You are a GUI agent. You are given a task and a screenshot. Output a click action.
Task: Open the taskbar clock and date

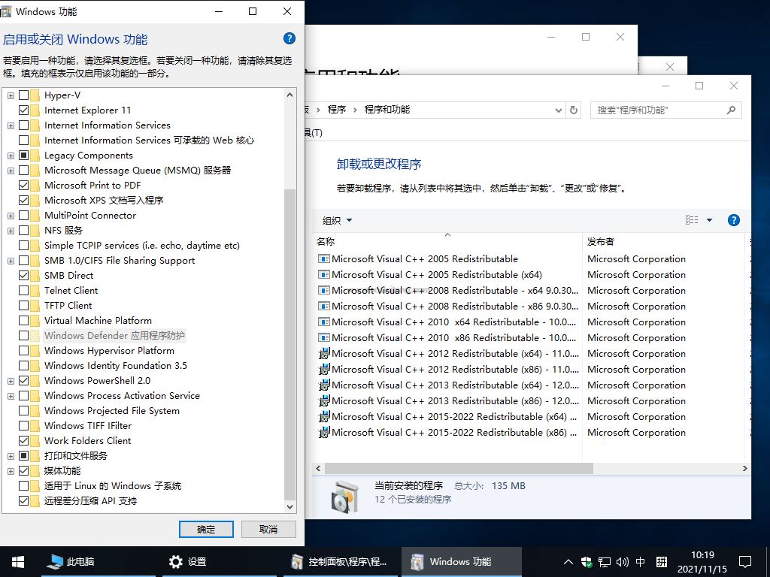(702, 562)
